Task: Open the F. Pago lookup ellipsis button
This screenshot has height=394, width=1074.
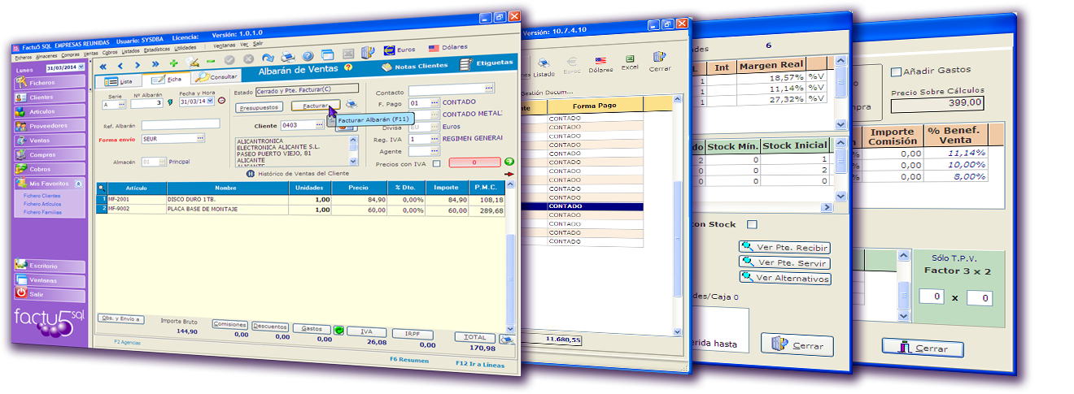Action: [434, 103]
